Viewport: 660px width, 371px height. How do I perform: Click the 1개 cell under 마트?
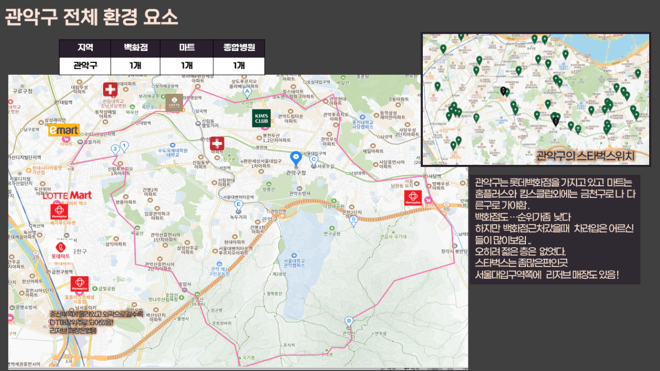click(187, 66)
